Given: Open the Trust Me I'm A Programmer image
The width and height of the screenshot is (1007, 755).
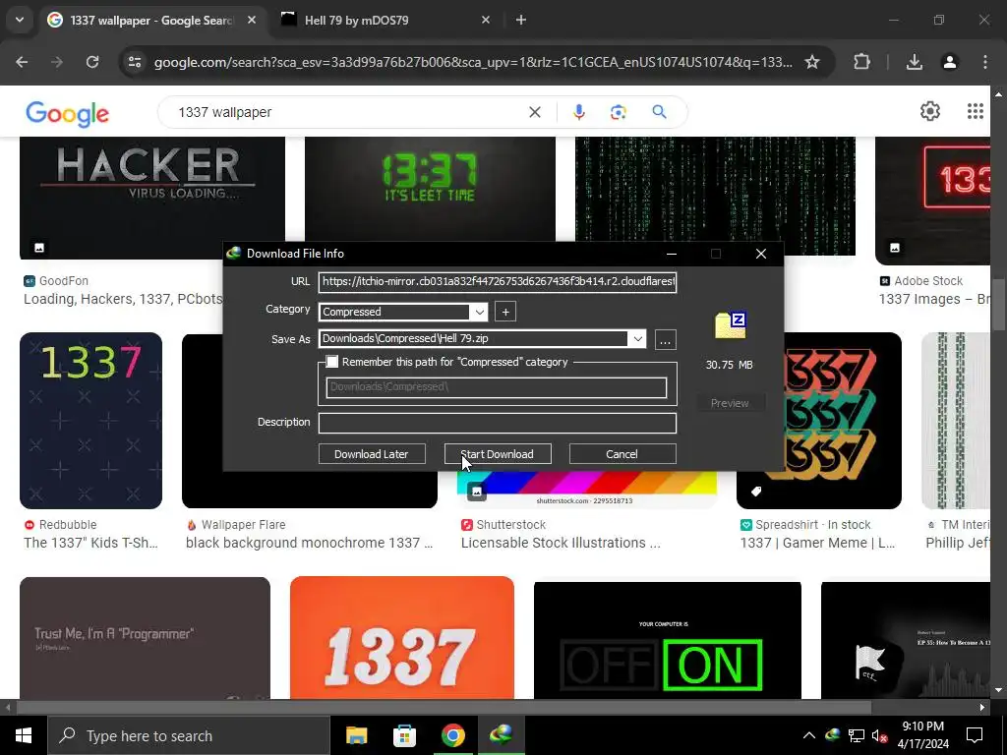Looking at the screenshot, I should coord(146,637).
